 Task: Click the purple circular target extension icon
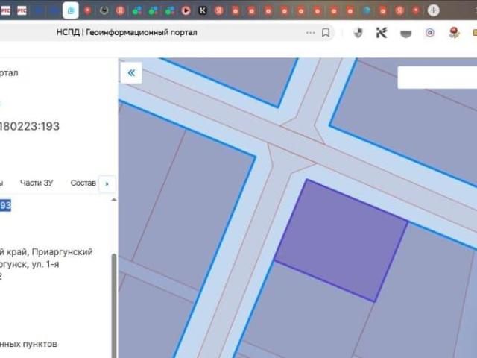click(429, 33)
